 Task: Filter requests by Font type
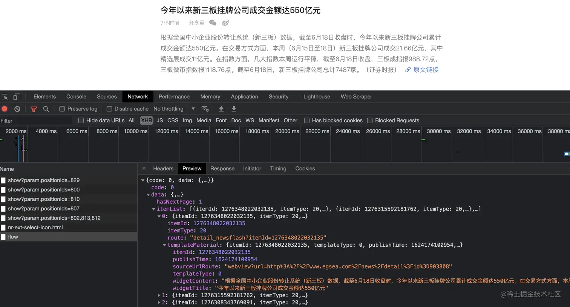coord(221,121)
